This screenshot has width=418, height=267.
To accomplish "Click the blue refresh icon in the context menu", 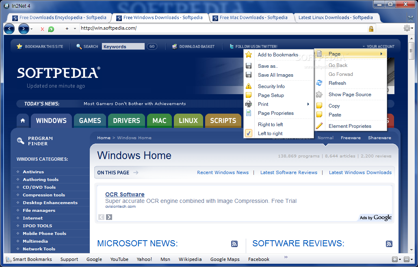I will click(319, 83).
